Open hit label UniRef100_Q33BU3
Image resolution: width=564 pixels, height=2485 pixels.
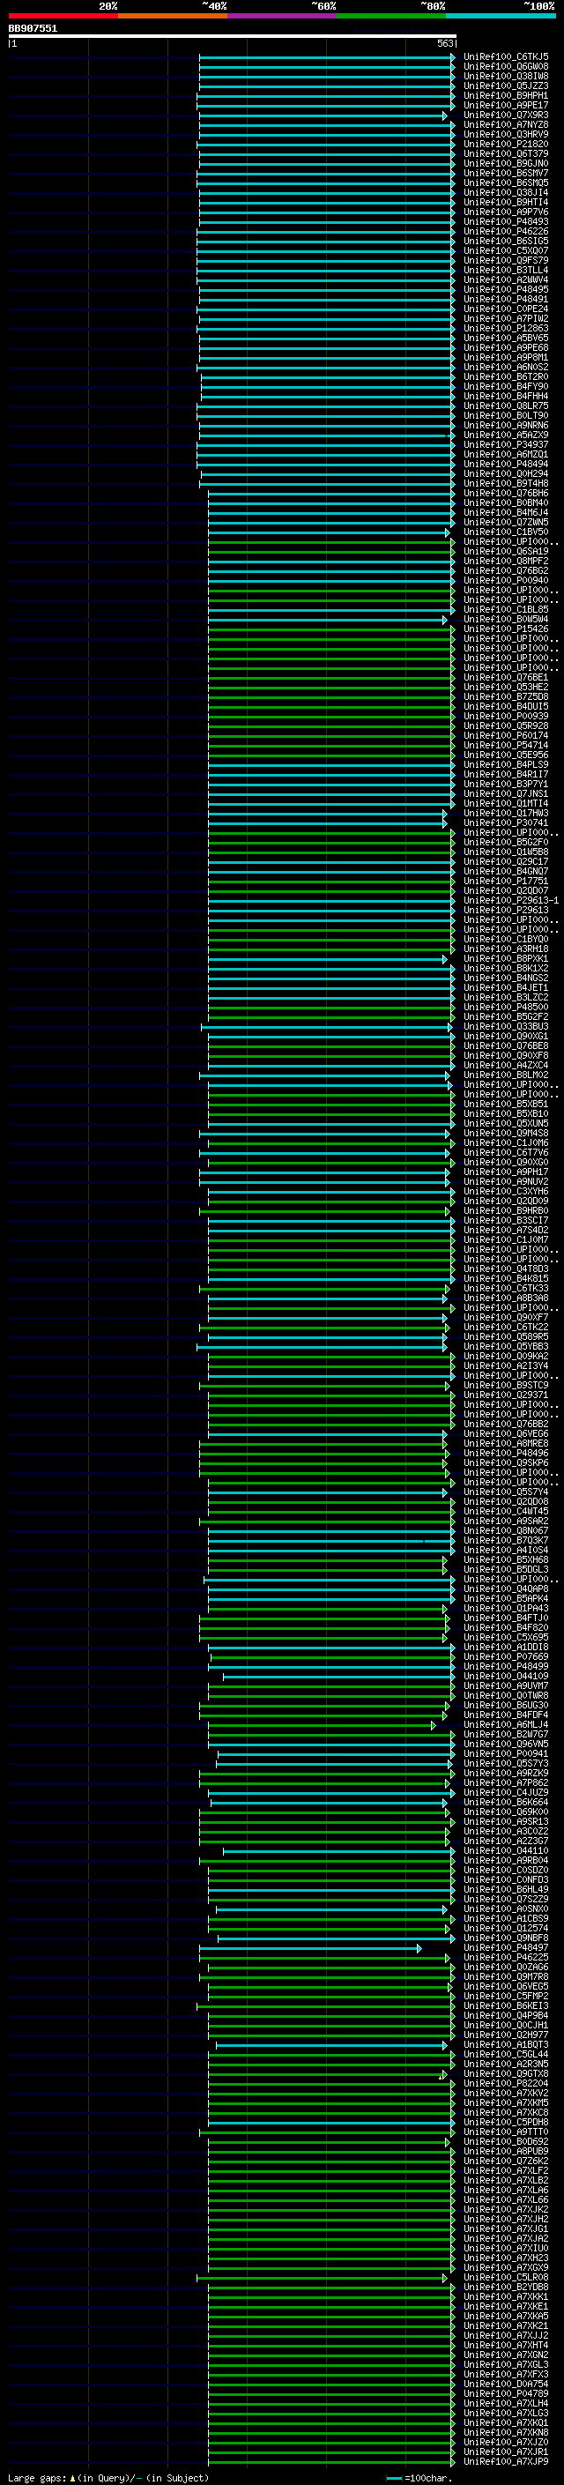click(x=506, y=1026)
